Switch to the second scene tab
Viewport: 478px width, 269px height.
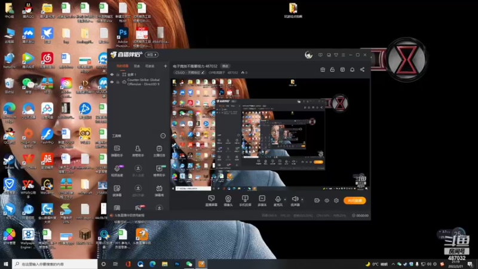tap(137, 66)
